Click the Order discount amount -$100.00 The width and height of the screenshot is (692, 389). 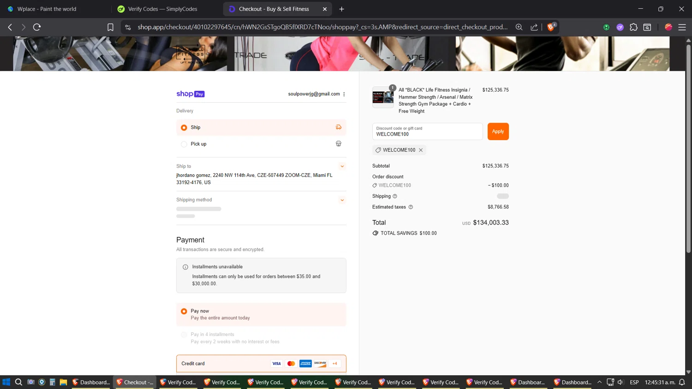[x=498, y=185]
